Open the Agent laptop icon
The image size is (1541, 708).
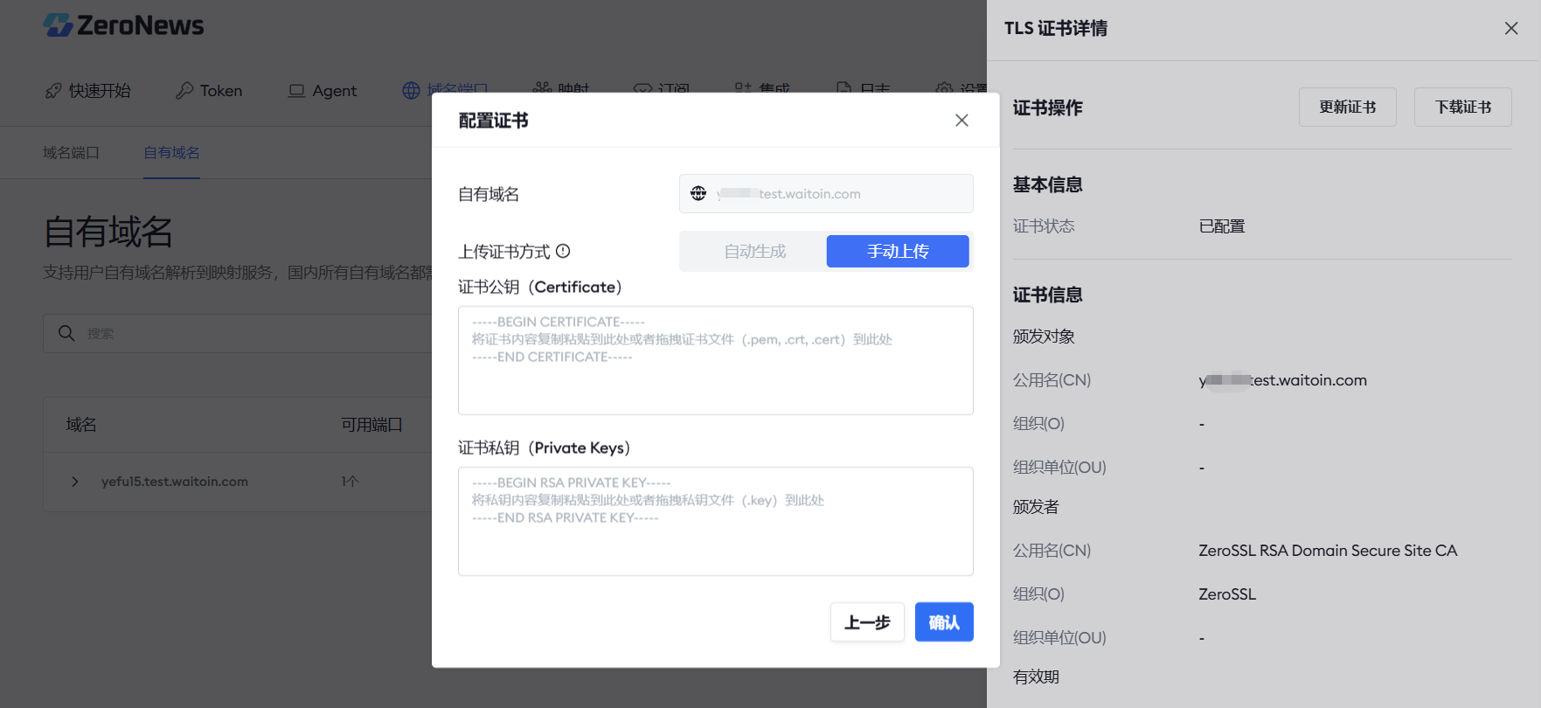(x=296, y=91)
